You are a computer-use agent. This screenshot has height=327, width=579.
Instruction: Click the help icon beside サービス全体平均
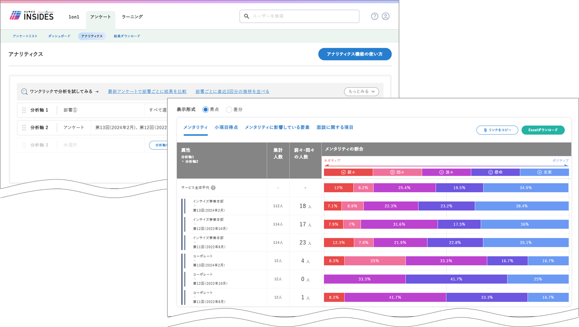click(x=213, y=188)
